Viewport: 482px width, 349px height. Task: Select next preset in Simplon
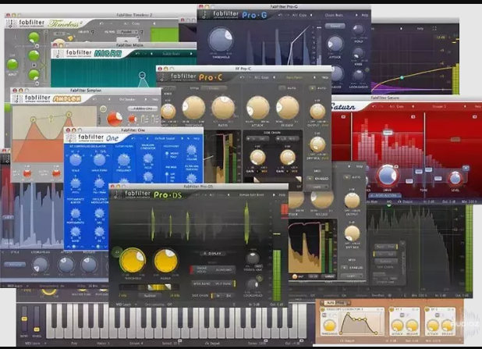pyautogui.click(x=145, y=100)
